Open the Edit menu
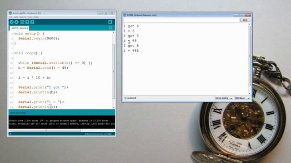 pos(16,17)
